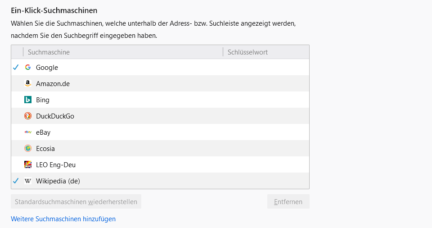Click the Wikipedia (de) keyword cell

pos(266,181)
